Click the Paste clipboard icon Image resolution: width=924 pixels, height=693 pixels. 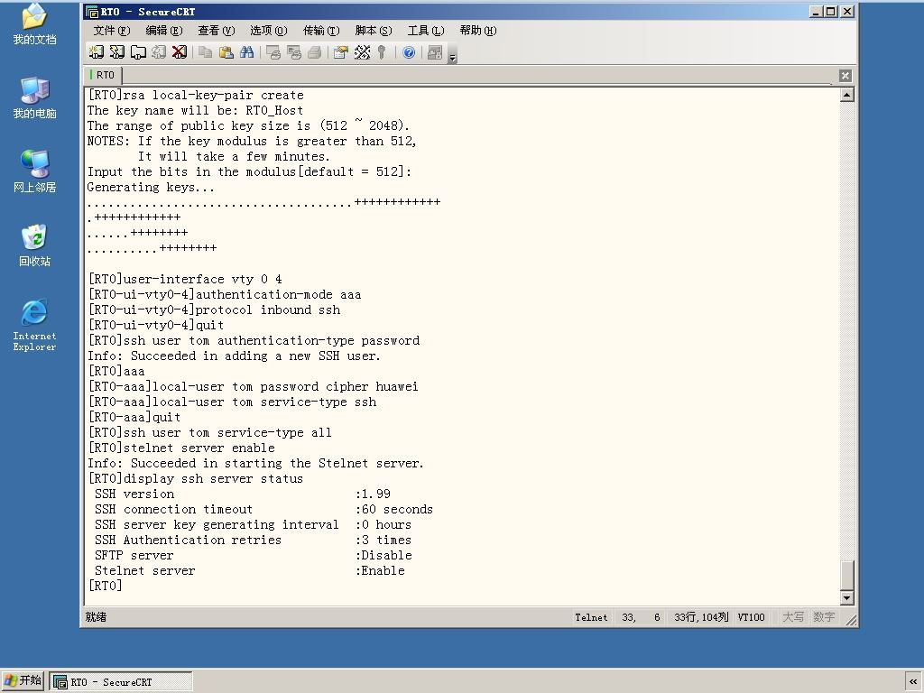pyautogui.click(x=226, y=52)
